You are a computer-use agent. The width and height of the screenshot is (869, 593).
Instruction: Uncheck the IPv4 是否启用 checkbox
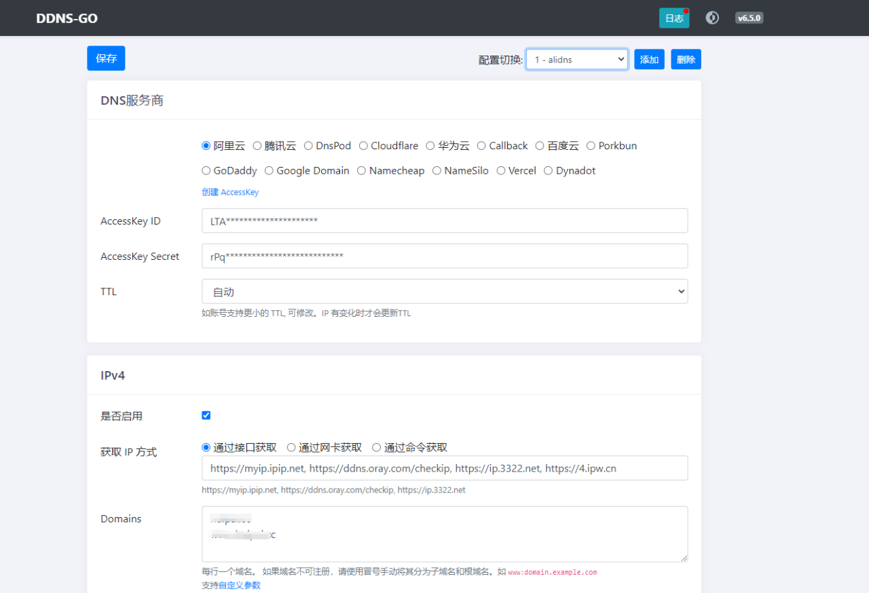(x=206, y=415)
